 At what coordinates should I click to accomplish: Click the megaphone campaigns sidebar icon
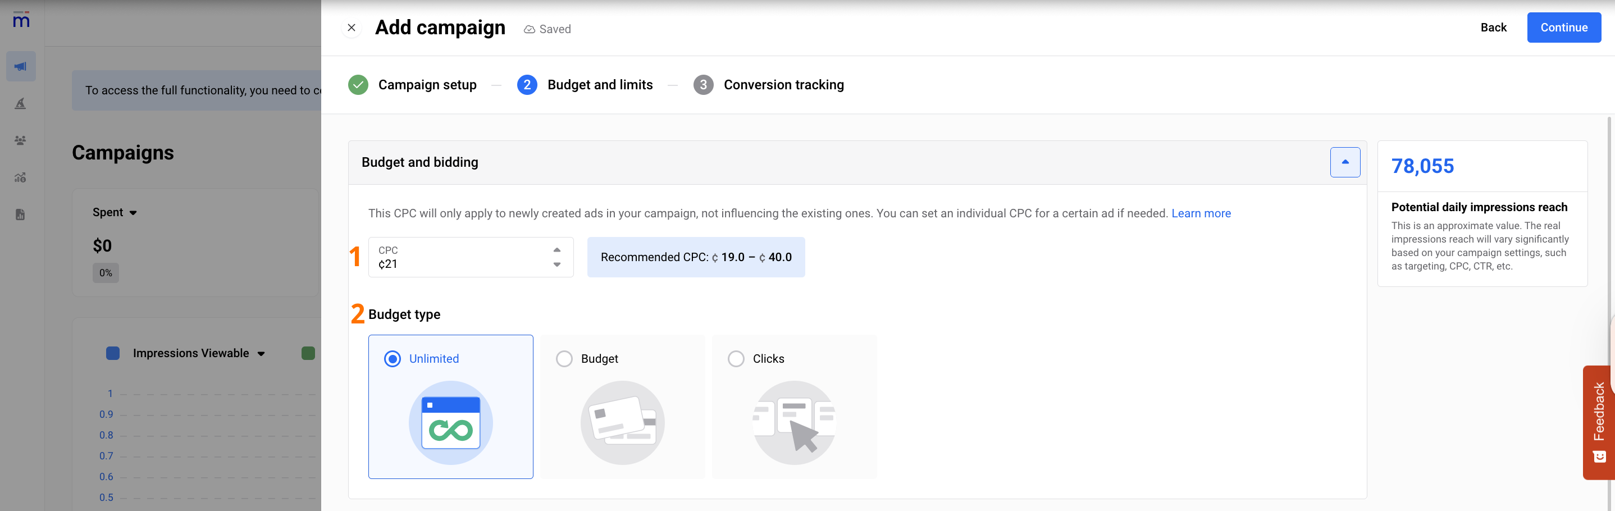21,66
